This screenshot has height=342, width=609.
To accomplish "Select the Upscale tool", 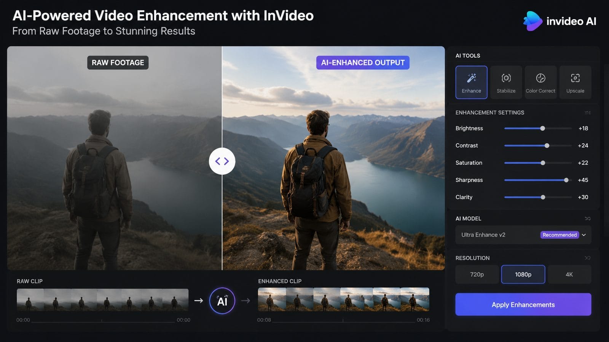I will tap(575, 82).
